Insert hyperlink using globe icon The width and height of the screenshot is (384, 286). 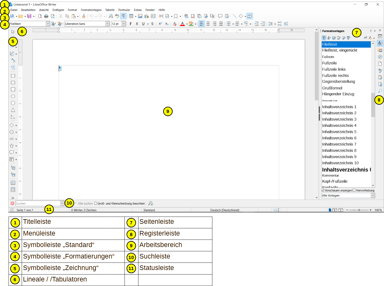(x=186, y=16)
